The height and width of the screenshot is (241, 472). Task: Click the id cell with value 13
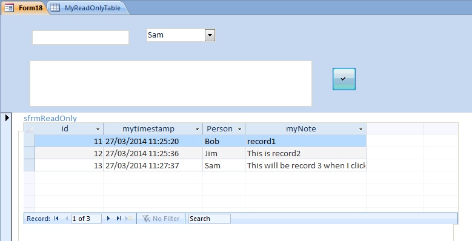click(69, 165)
